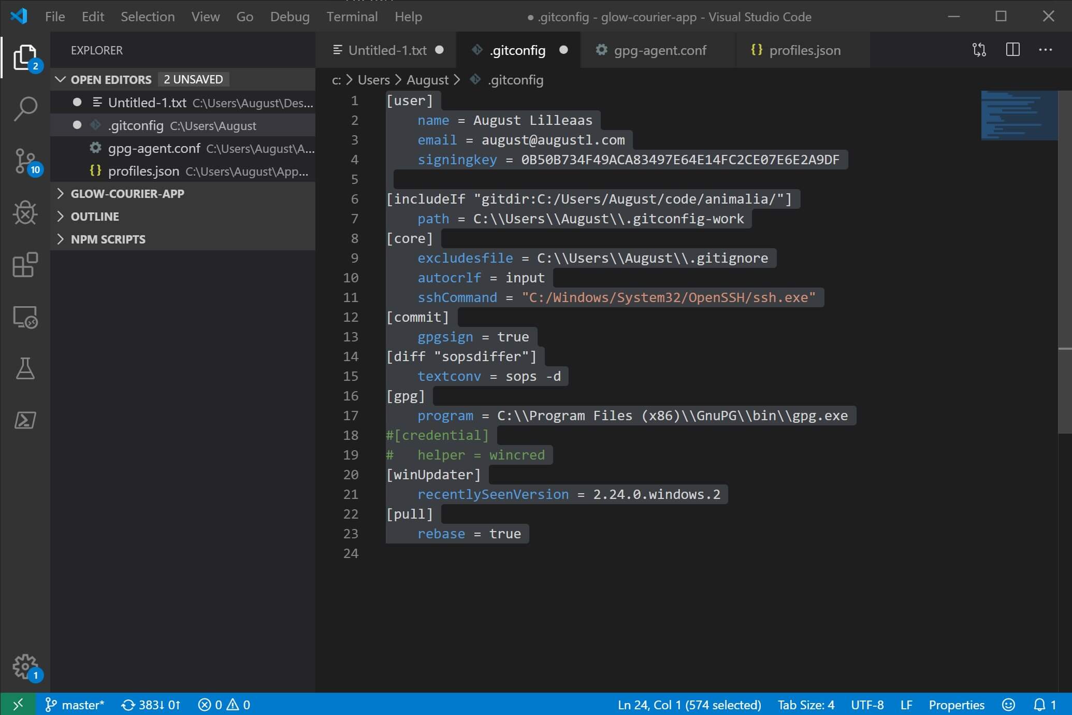Screen dimensions: 1072x715
Task: Open notifications bell in status bar
Action: (1045, 705)
